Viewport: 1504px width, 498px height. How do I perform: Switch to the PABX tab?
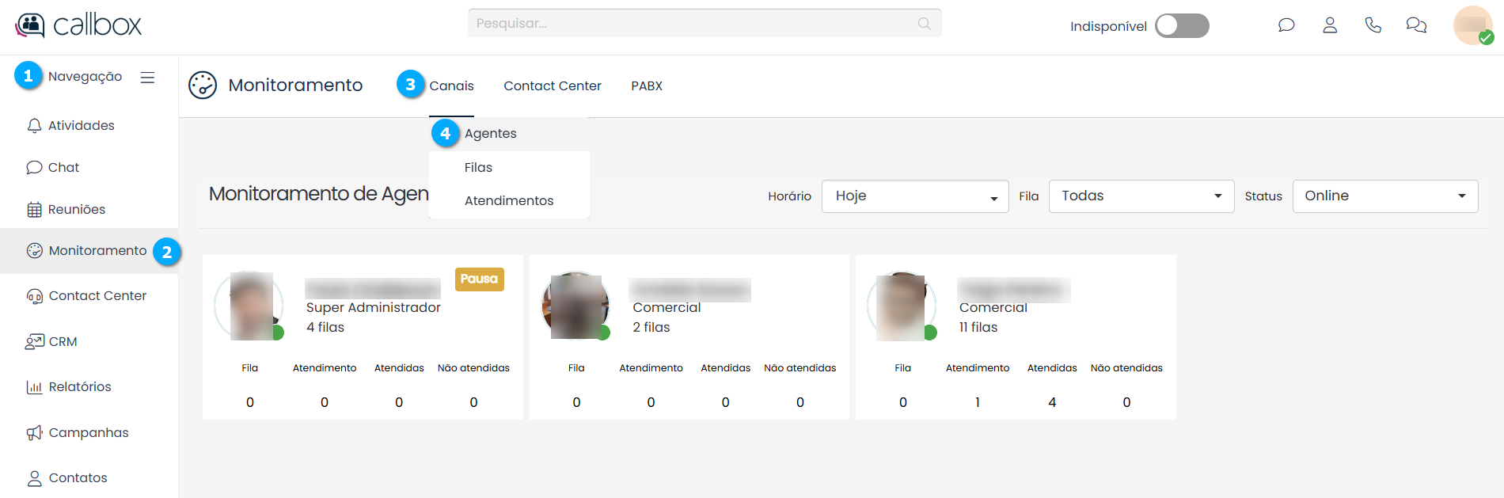click(647, 86)
